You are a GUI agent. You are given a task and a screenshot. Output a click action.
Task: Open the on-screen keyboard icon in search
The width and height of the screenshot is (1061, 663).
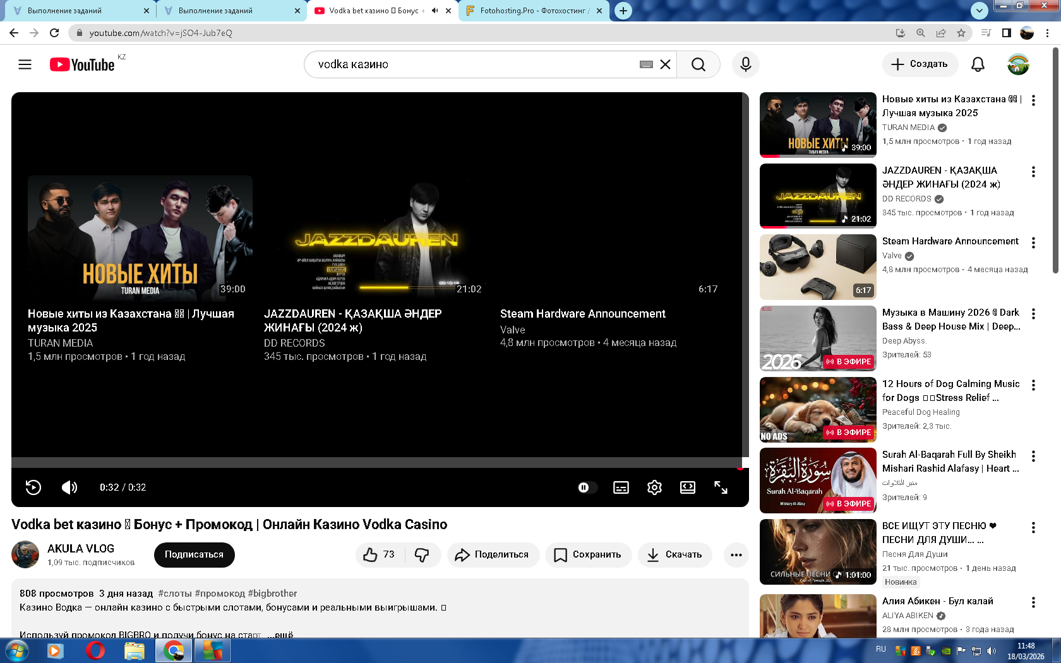(x=646, y=64)
